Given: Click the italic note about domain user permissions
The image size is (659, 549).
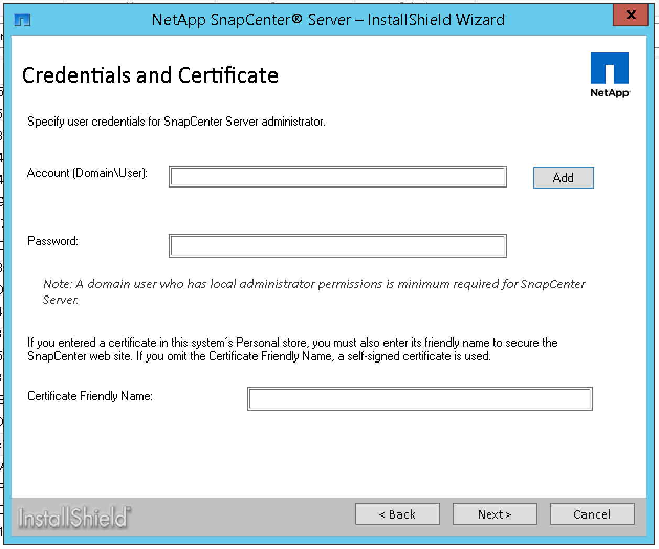Looking at the screenshot, I should click(x=314, y=291).
